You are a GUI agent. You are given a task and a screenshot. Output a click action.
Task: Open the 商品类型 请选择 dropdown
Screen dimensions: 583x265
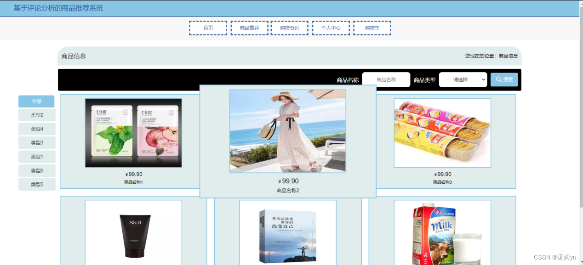click(x=463, y=79)
